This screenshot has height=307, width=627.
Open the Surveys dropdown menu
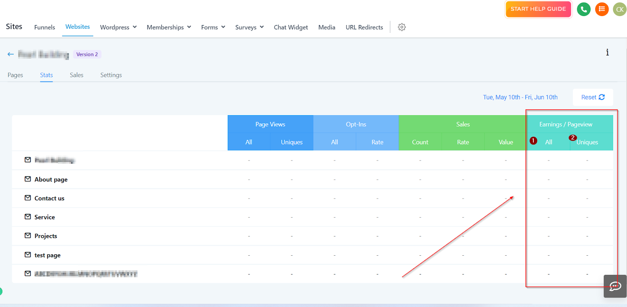250,27
